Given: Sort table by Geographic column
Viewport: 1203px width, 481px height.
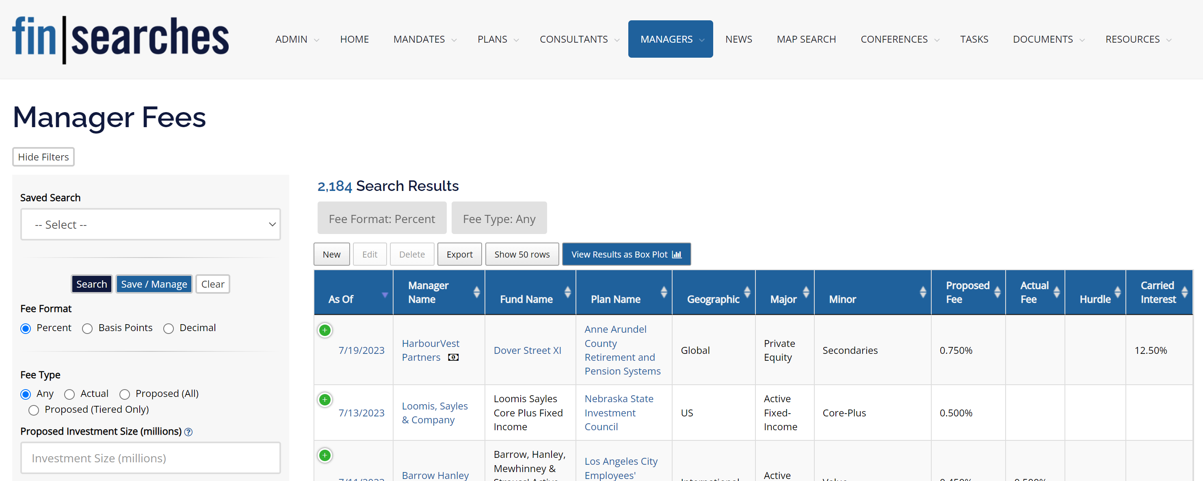Looking at the screenshot, I should point(747,292).
